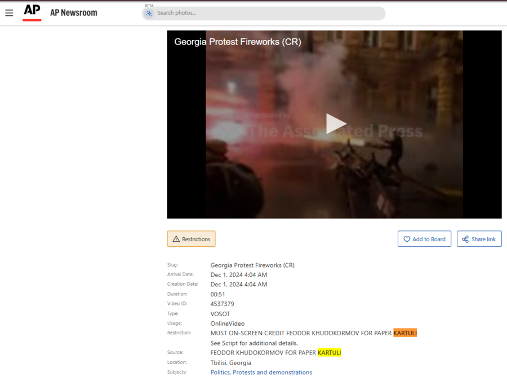Open the Politics subject link
The image size is (507, 377).
click(x=220, y=372)
